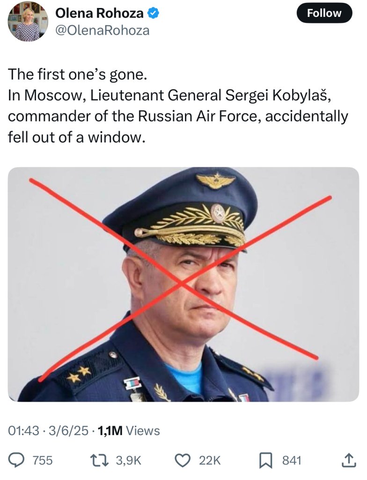Select the tweet text starting "The first one's gone"
This screenshot has width=367, height=480.
[178, 105]
